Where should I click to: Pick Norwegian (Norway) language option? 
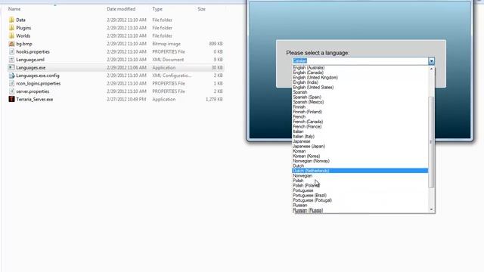pyautogui.click(x=311, y=161)
